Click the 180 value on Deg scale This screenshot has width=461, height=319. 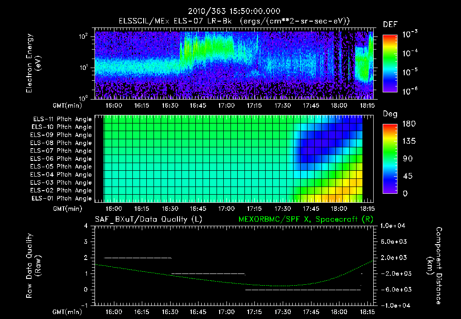tap(409, 124)
